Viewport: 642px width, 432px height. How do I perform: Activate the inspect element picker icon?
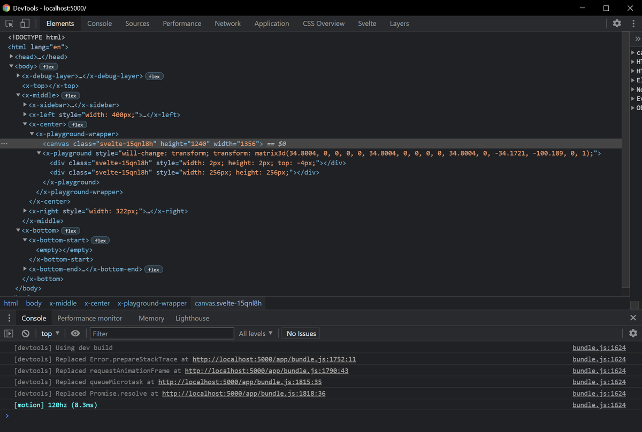[9, 24]
